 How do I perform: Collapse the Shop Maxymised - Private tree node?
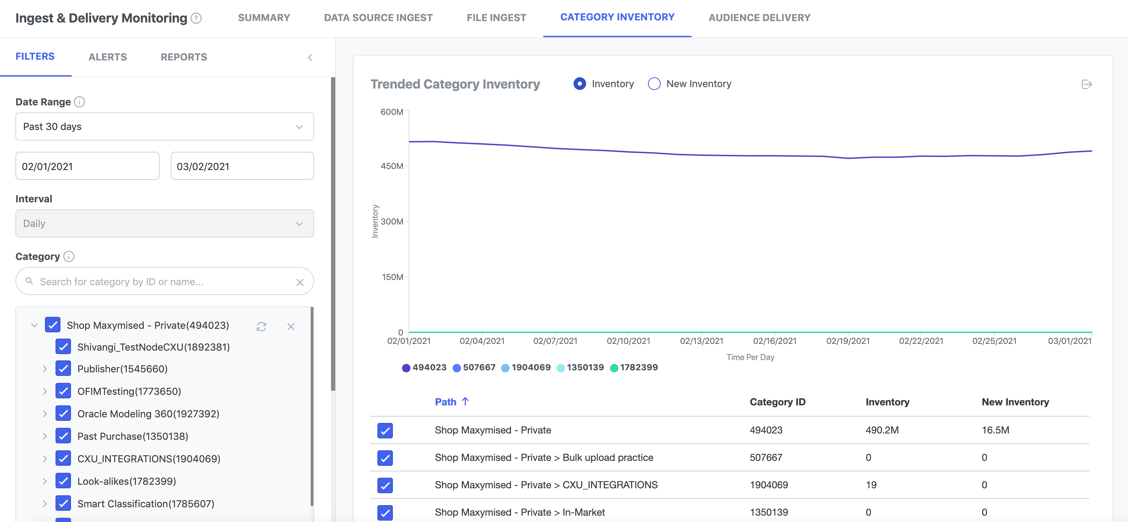[x=34, y=325]
